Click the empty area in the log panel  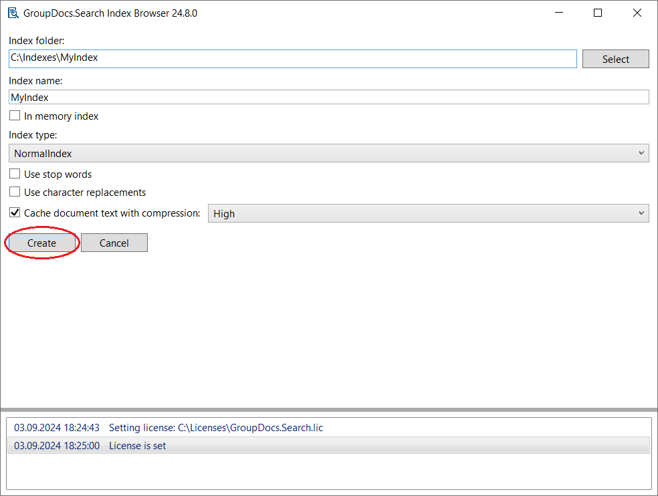(x=328, y=471)
